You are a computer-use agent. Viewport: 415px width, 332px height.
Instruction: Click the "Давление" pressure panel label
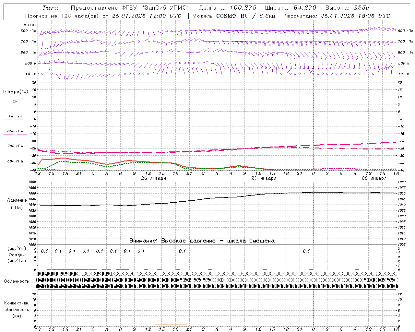[17, 200]
